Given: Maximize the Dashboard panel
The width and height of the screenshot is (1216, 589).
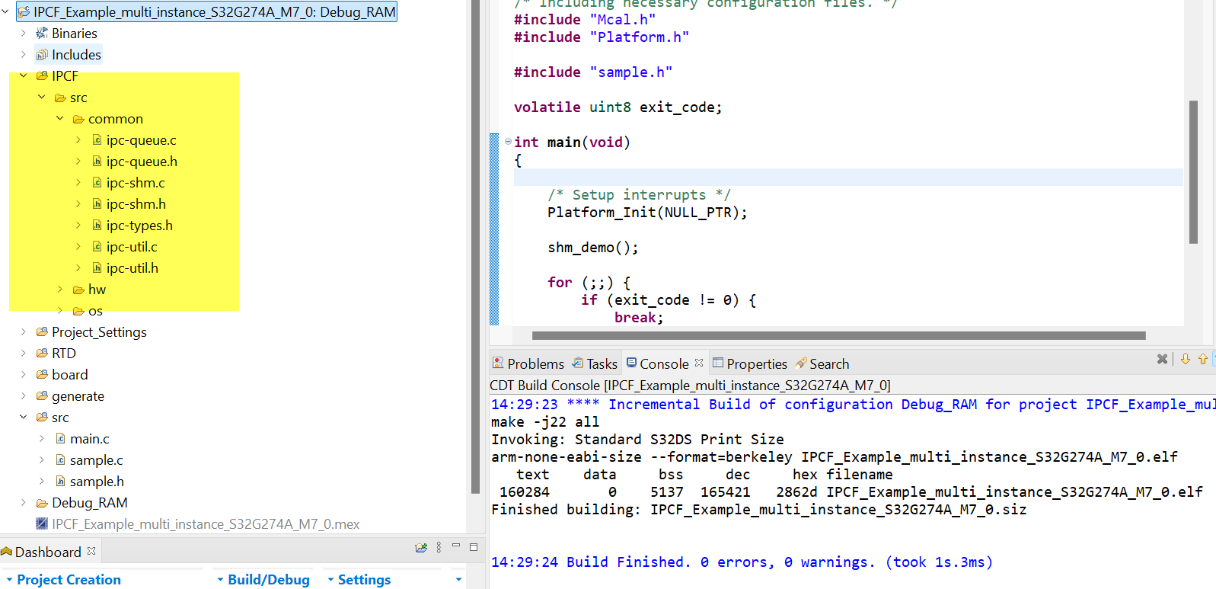Looking at the screenshot, I should (474, 547).
